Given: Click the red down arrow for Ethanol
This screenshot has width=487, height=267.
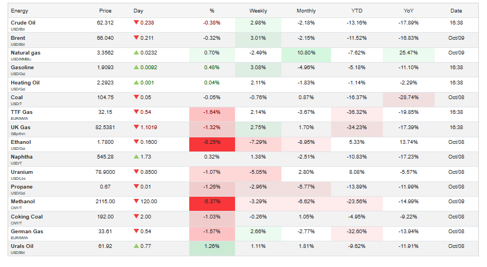Looking at the screenshot, I should (x=136, y=142).
